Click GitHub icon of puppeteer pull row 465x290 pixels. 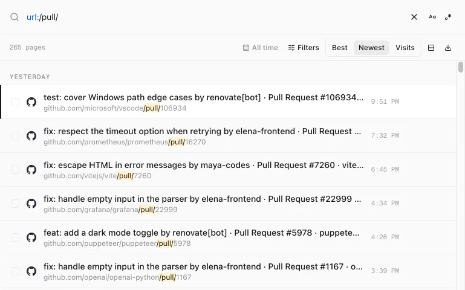pos(31,237)
